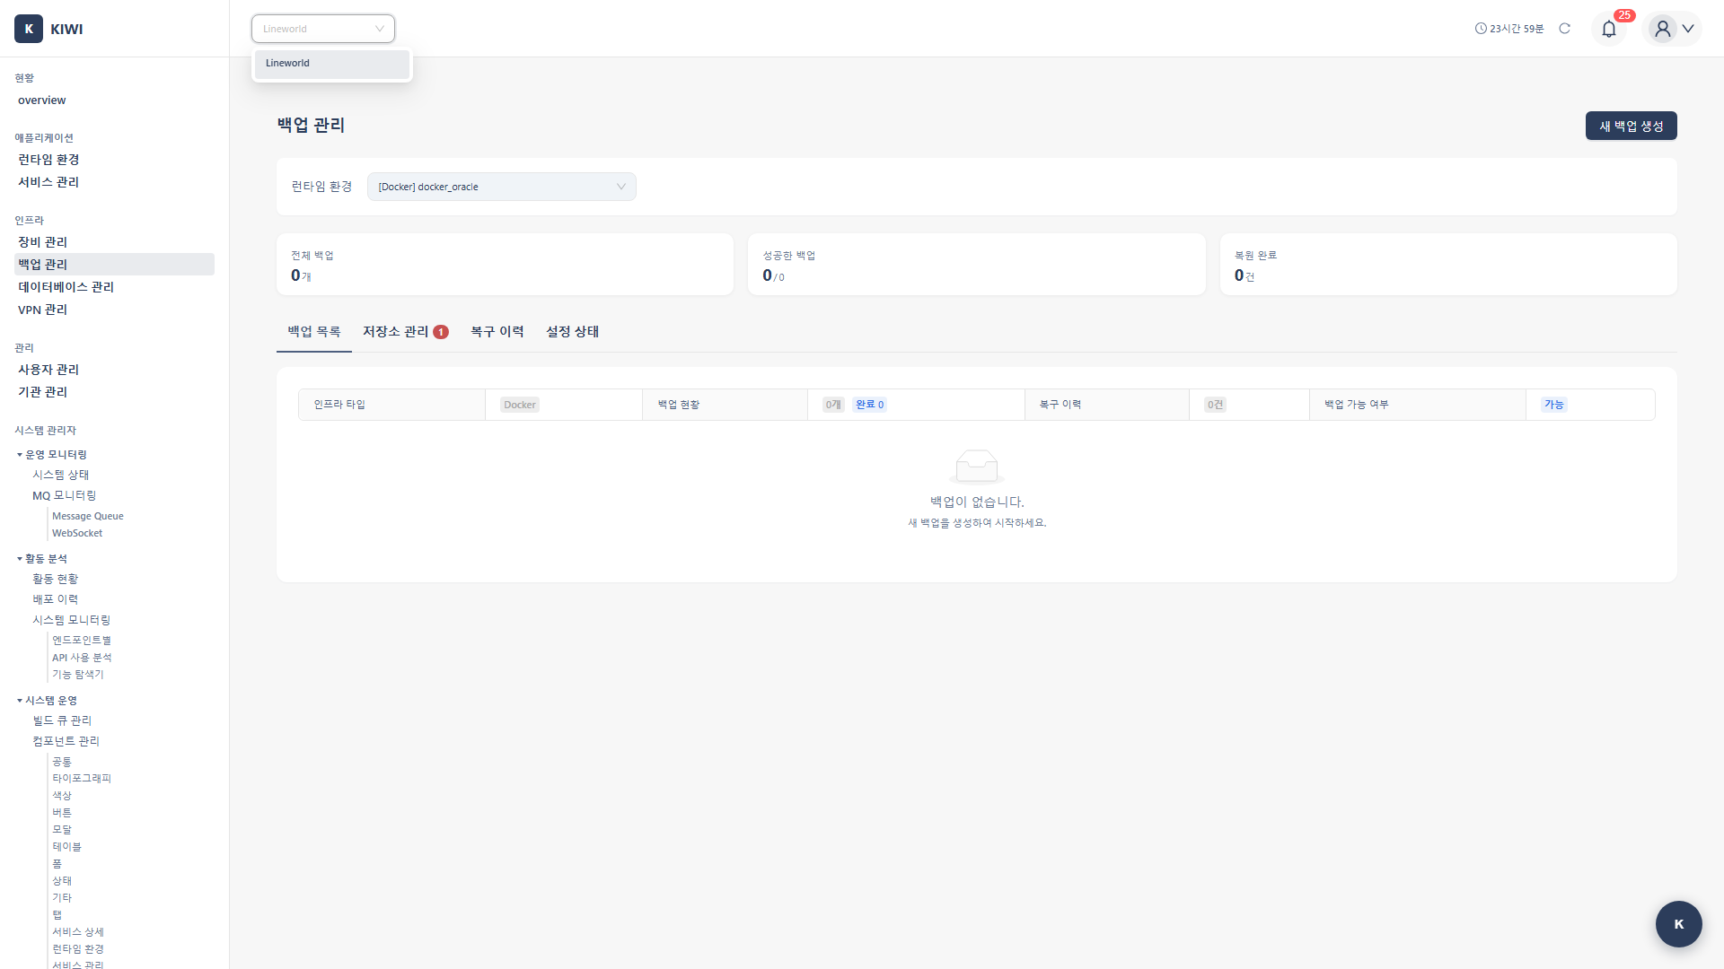Click the storage tab red badge 1
The height and width of the screenshot is (969, 1724).
click(441, 332)
